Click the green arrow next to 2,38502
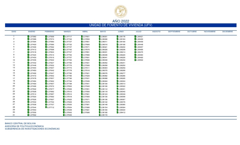 (135, 60)
